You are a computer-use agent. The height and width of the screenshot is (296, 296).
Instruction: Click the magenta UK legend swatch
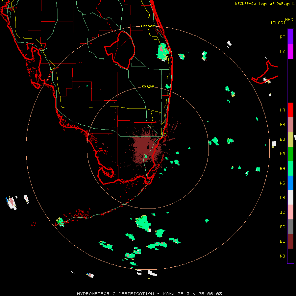point(290,52)
